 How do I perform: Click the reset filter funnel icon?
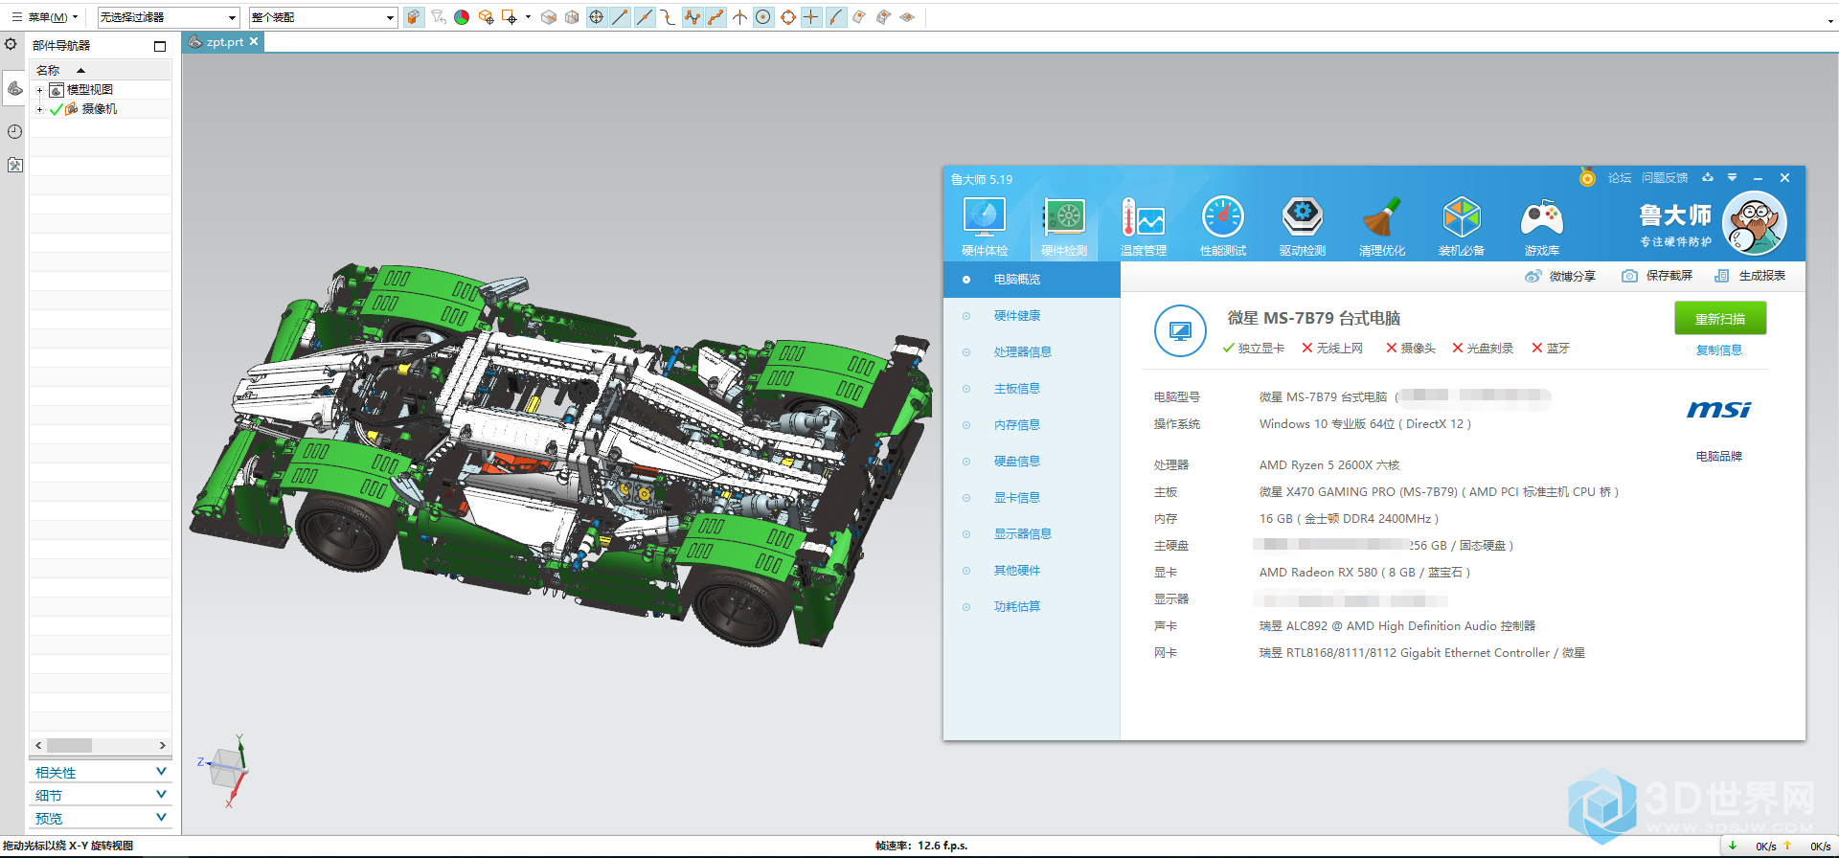(x=438, y=17)
